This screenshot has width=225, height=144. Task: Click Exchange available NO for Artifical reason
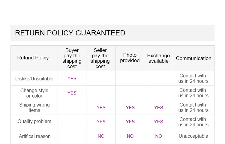click(x=159, y=136)
